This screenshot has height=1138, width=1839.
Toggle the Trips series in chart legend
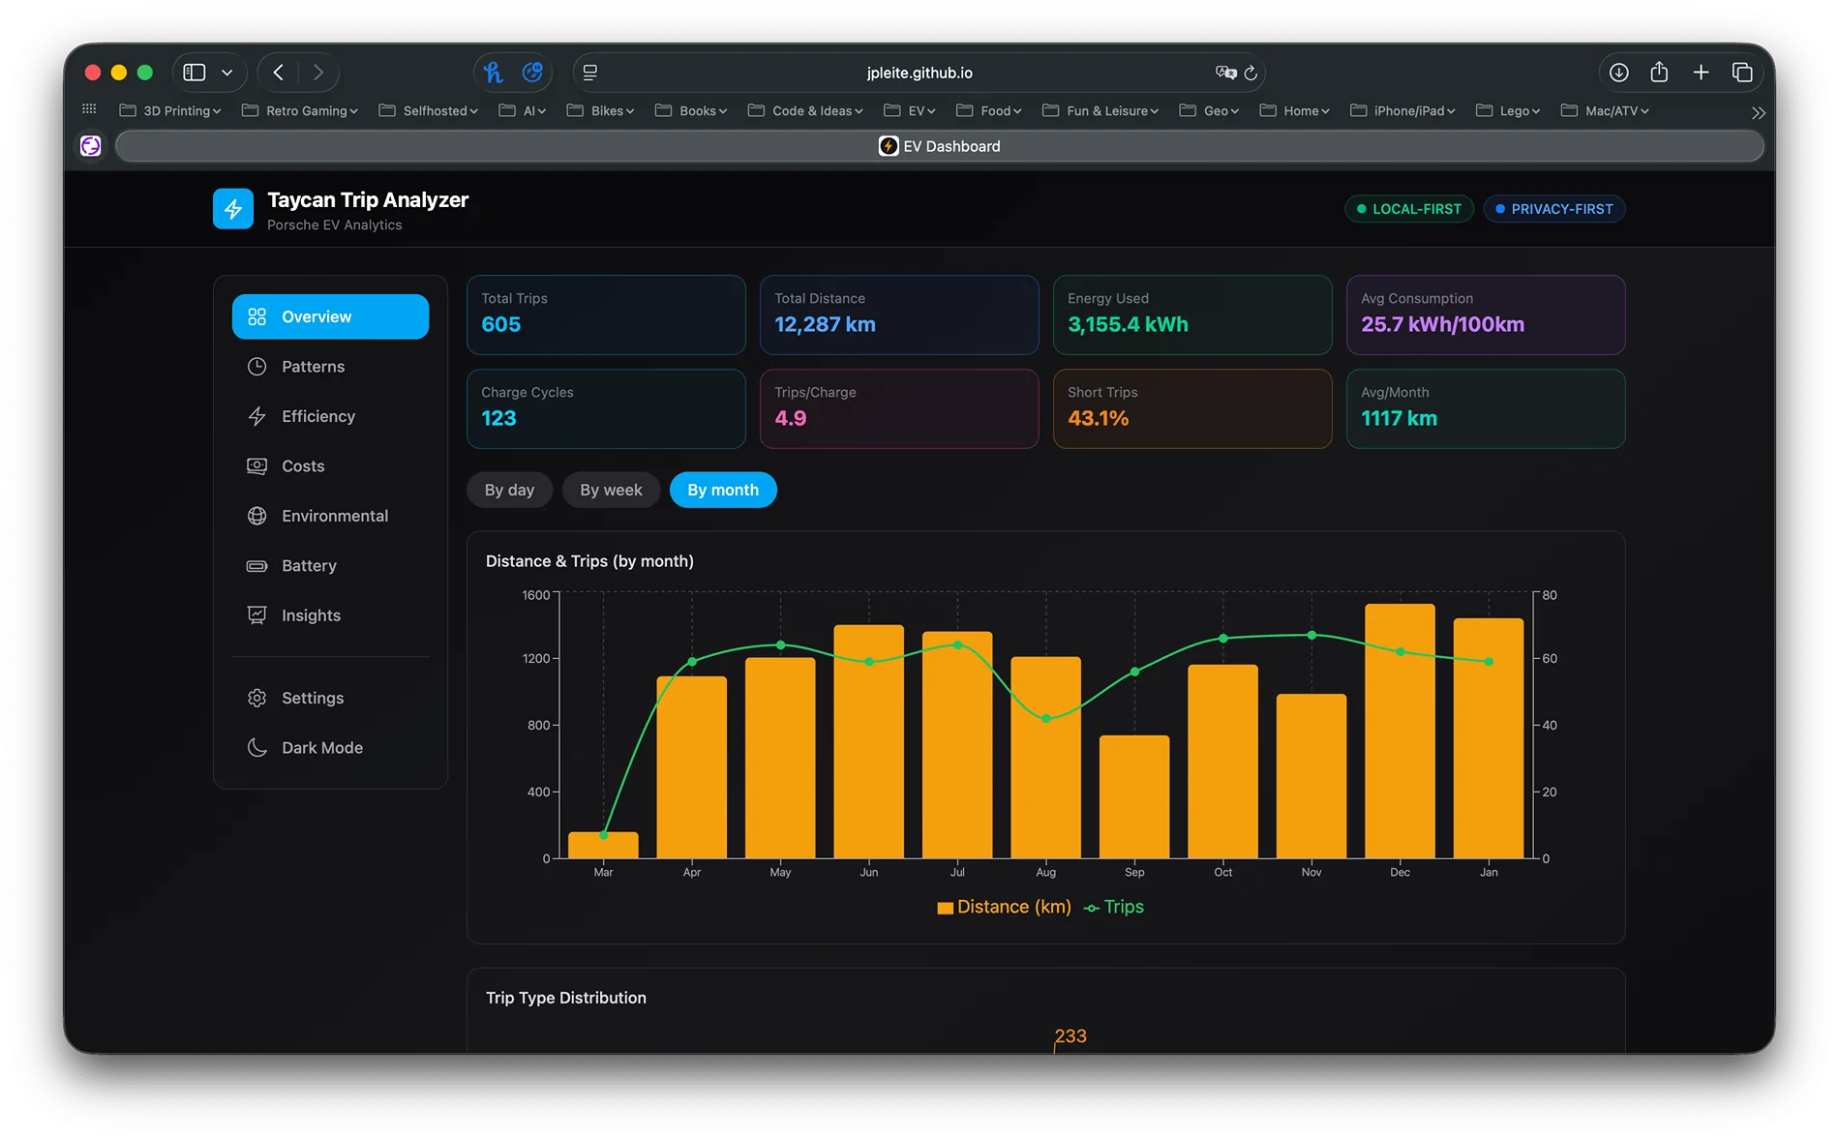pyautogui.click(x=1113, y=907)
